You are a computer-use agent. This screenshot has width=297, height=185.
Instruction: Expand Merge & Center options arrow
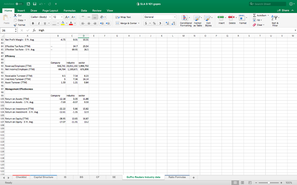[x=139, y=23]
